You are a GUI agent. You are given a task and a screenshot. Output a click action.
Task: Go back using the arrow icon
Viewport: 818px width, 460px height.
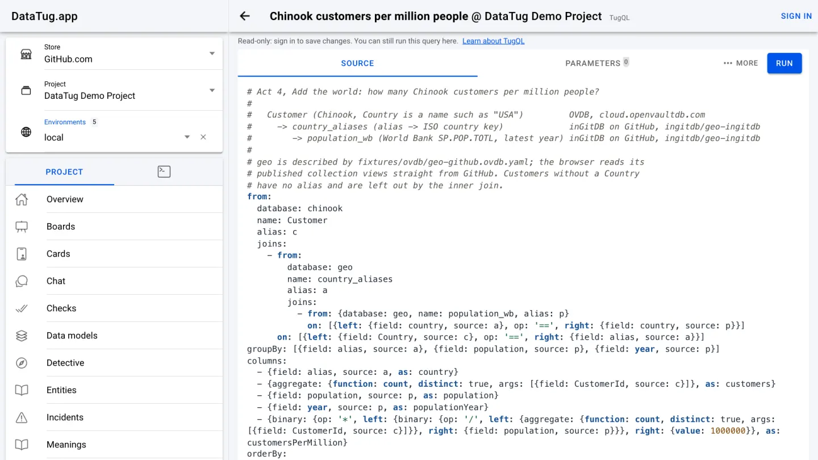(x=245, y=16)
